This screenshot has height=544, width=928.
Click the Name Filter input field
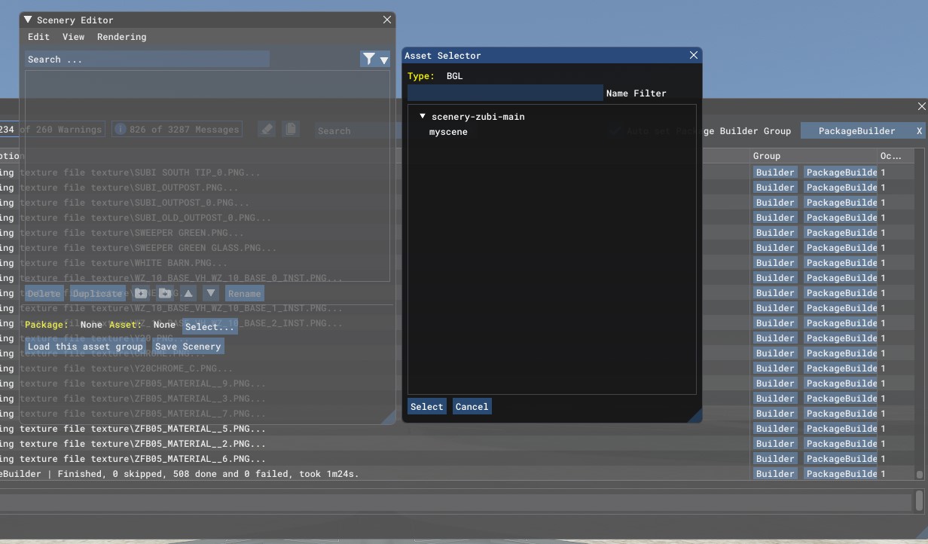tap(505, 93)
